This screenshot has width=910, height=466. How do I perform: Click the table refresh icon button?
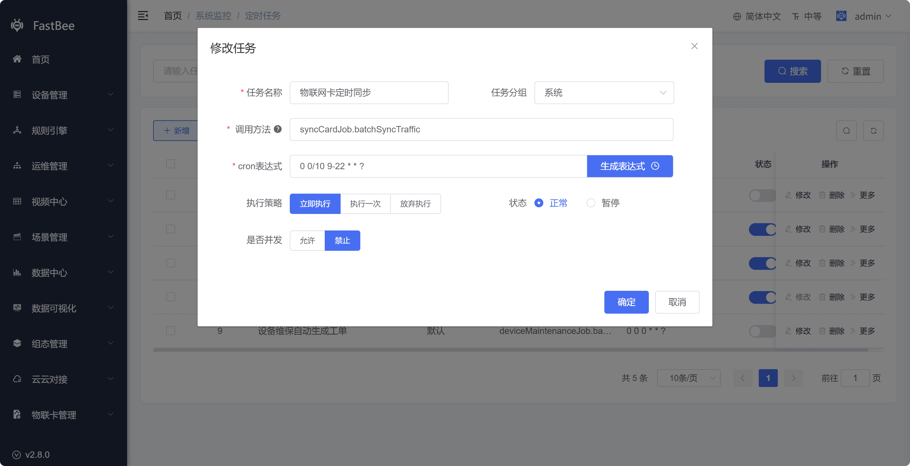point(873,130)
